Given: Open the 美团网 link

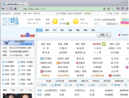Looking at the screenshot, I should (80, 76).
